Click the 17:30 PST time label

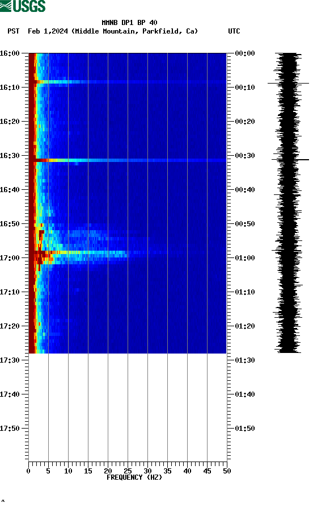tap(10, 360)
